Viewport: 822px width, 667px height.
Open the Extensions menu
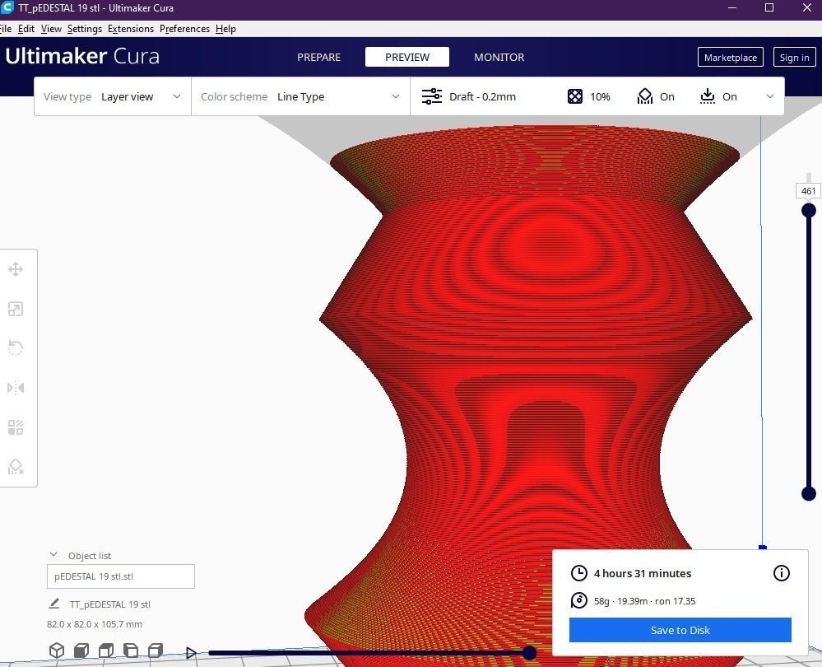click(131, 29)
